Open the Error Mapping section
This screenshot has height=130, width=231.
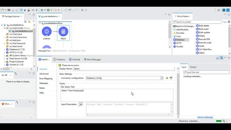click(x=46, y=79)
